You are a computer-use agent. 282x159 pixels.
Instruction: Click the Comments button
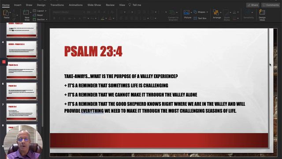[271, 5]
